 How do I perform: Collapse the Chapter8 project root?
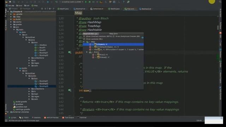pos(8,12)
